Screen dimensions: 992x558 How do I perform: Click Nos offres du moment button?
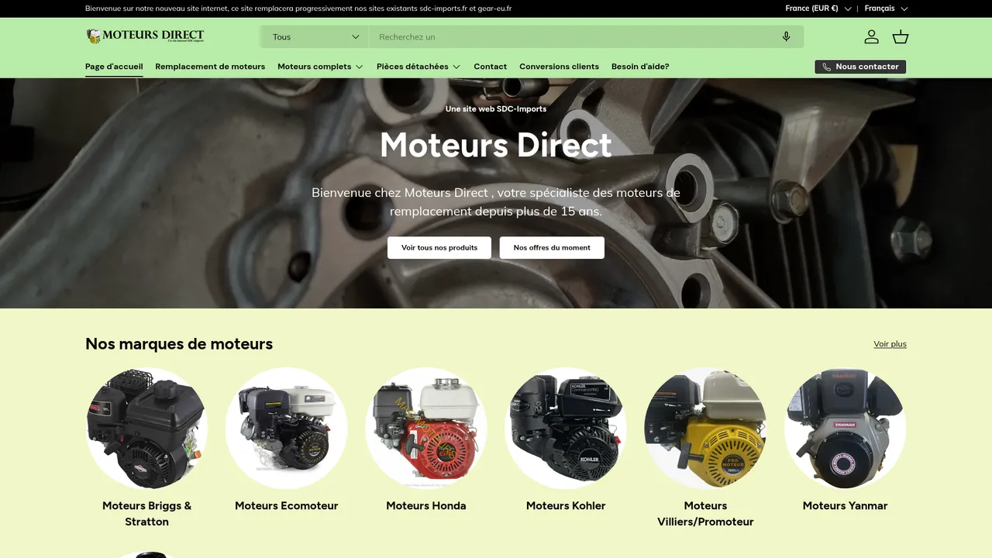coord(552,248)
